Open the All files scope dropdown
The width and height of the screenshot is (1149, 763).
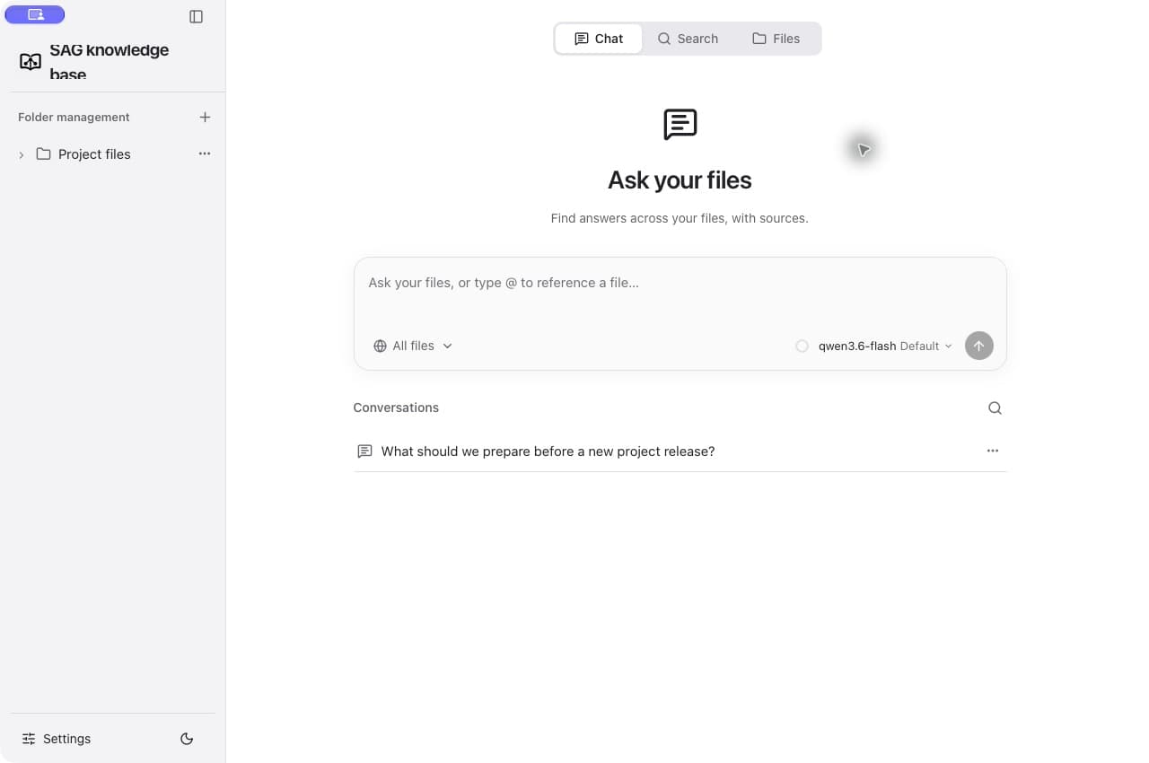point(413,346)
